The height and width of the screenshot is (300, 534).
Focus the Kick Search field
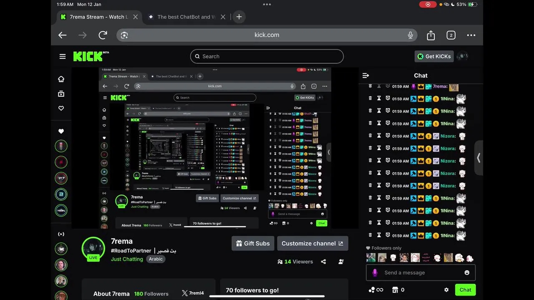coord(267,56)
